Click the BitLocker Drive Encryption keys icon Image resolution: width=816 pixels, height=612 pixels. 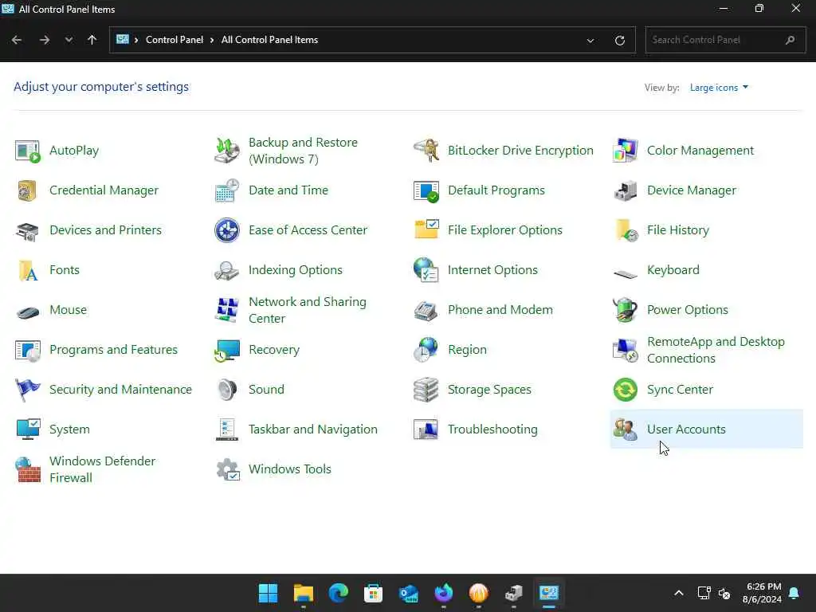click(426, 151)
